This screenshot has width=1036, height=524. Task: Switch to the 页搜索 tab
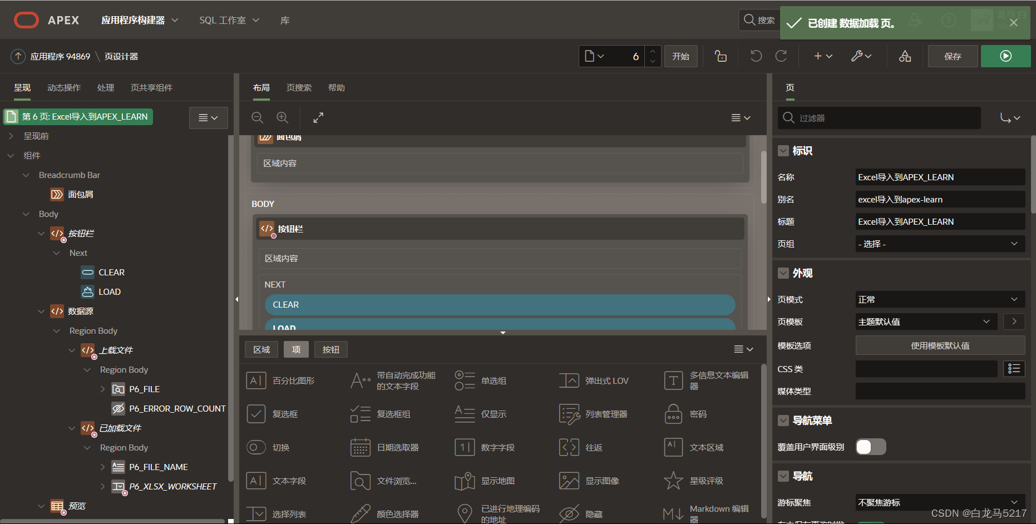[x=299, y=87]
